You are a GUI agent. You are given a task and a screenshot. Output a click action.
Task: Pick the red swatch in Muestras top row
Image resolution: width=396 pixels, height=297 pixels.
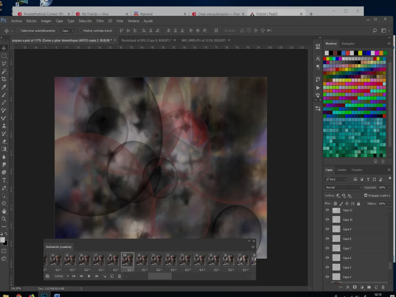(x=348, y=53)
